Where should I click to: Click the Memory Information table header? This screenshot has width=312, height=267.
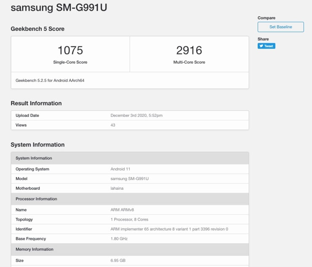click(130, 249)
